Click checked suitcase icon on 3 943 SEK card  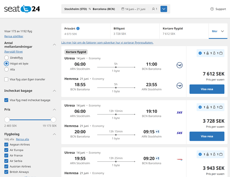tap(221, 154)
